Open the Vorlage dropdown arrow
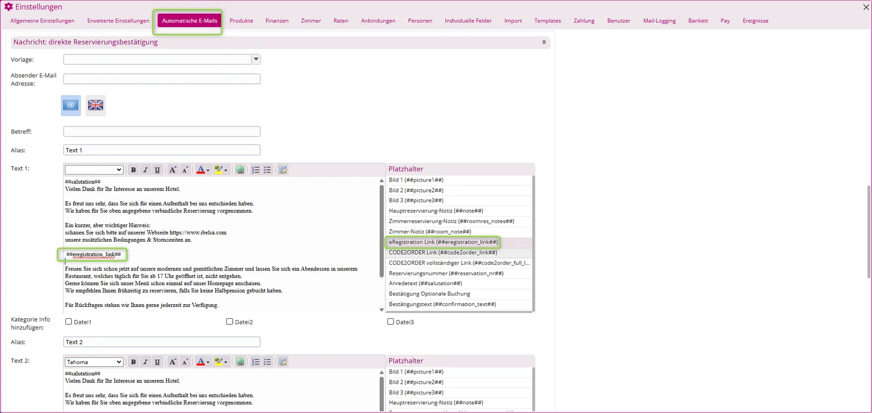872x413 pixels. click(256, 59)
